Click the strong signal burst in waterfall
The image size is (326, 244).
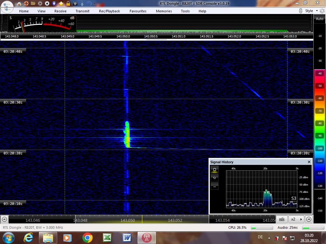(x=127, y=134)
